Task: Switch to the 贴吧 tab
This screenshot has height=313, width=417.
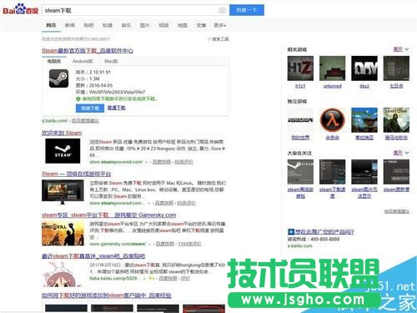Action: (88, 25)
